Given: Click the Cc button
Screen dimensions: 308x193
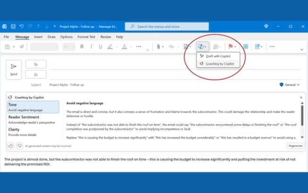Looking at the screenshot, I should (x=36, y=74).
